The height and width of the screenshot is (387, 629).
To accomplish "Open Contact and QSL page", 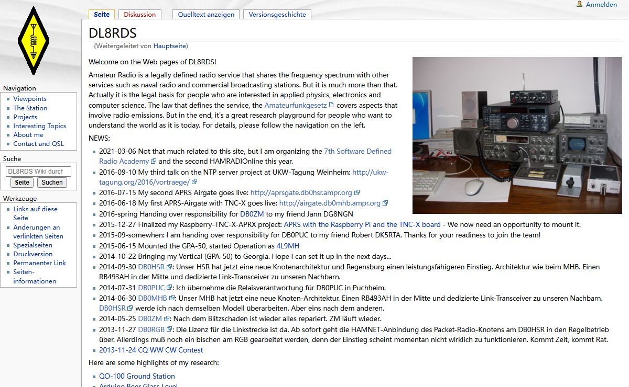I will point(38,143).
